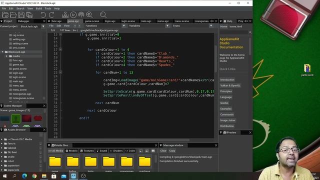Click the Broadcast antenna icon
The image size is (320, 180).
pos(81,14)
